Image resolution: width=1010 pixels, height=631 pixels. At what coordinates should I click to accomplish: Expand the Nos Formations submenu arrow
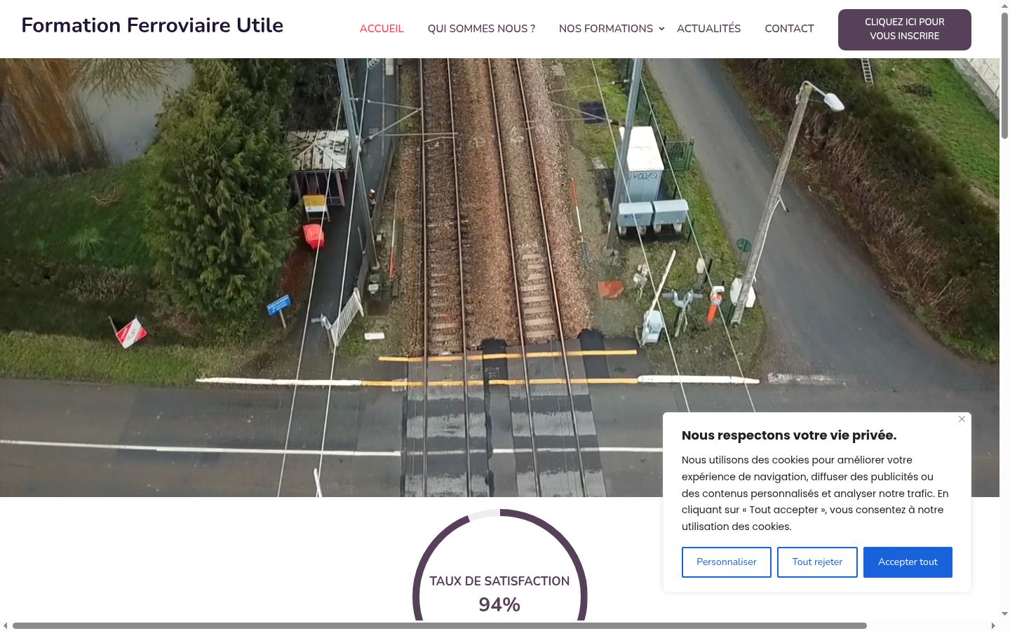[661, 29]
